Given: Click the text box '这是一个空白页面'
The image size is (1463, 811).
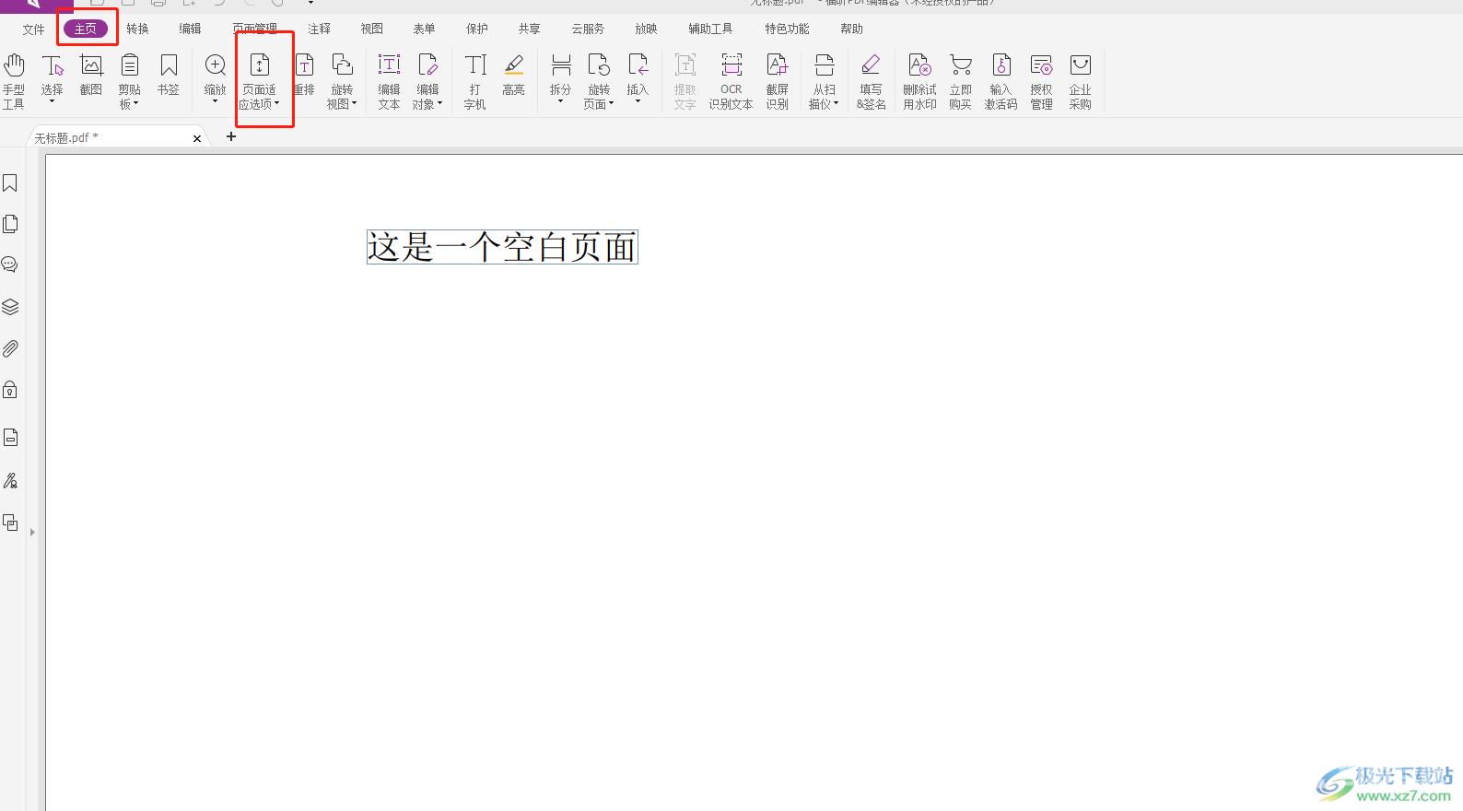Looking at the screenshot, I should pyautogui.click(x=502, y=247).
